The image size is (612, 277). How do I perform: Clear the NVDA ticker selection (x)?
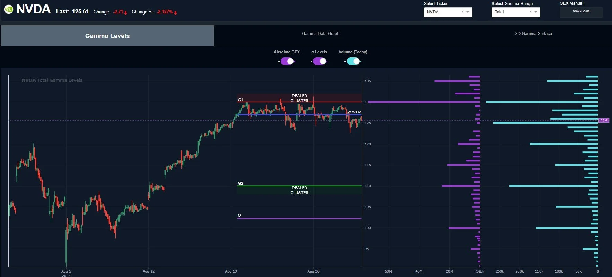[462, 12]
